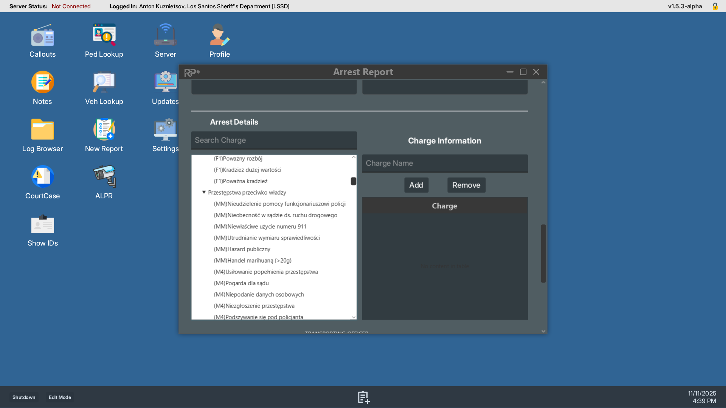Select the (MM)Hazard publiczny charge

(242, 249)
